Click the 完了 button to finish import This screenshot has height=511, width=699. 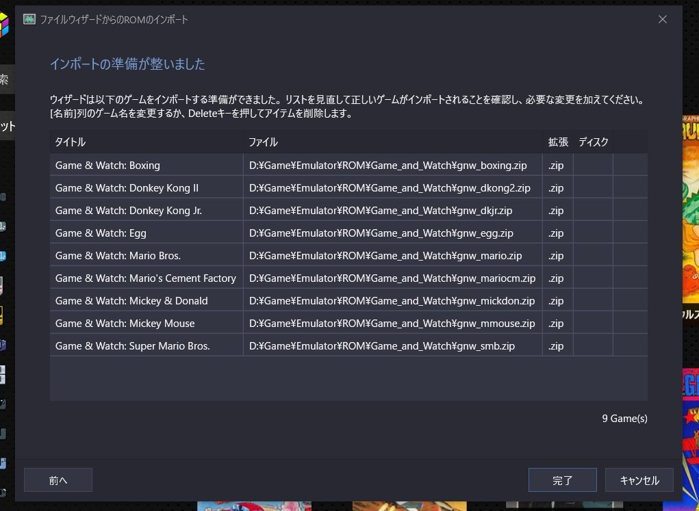[x=562, y=480]
